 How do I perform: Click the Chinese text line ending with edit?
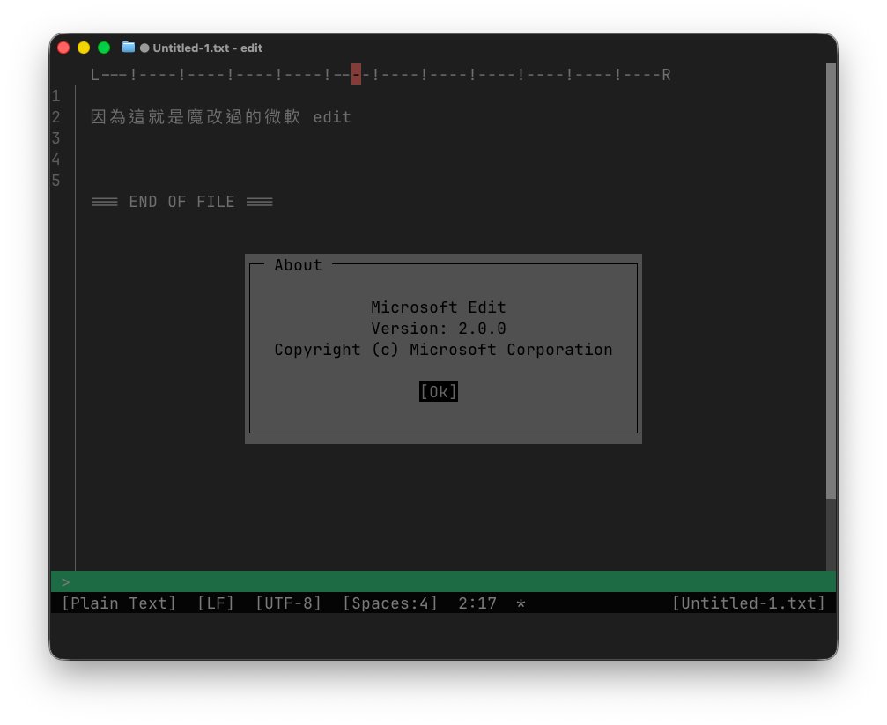[x=221, y=117]
